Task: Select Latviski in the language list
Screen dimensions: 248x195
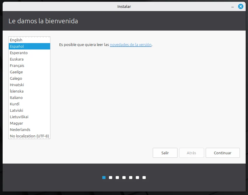Action: click(17, 110)
